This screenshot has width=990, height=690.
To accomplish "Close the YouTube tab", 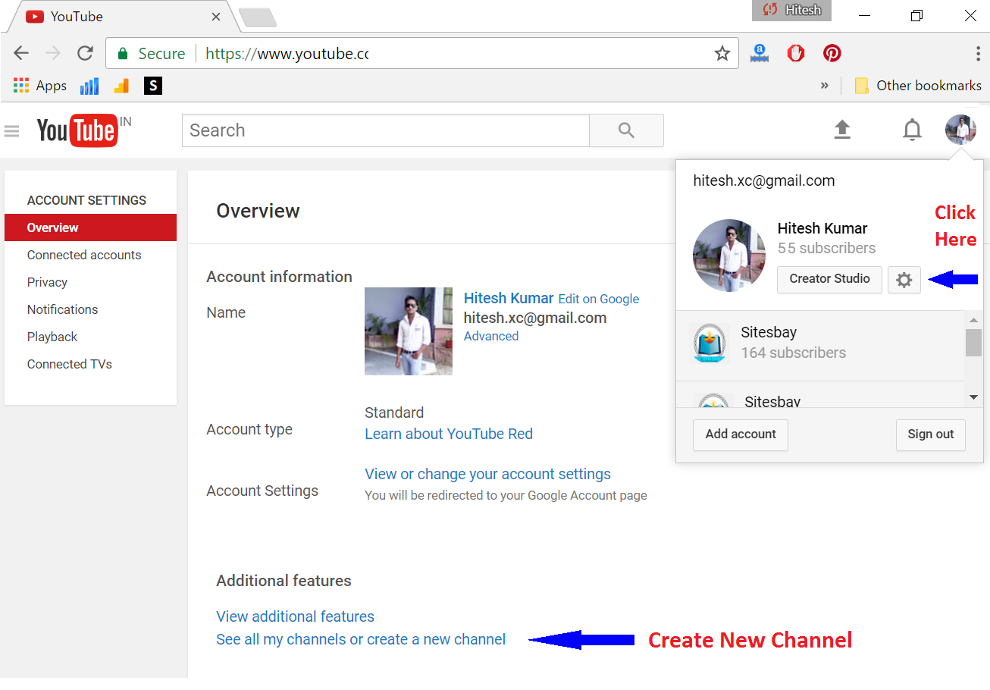I will 216,16.
